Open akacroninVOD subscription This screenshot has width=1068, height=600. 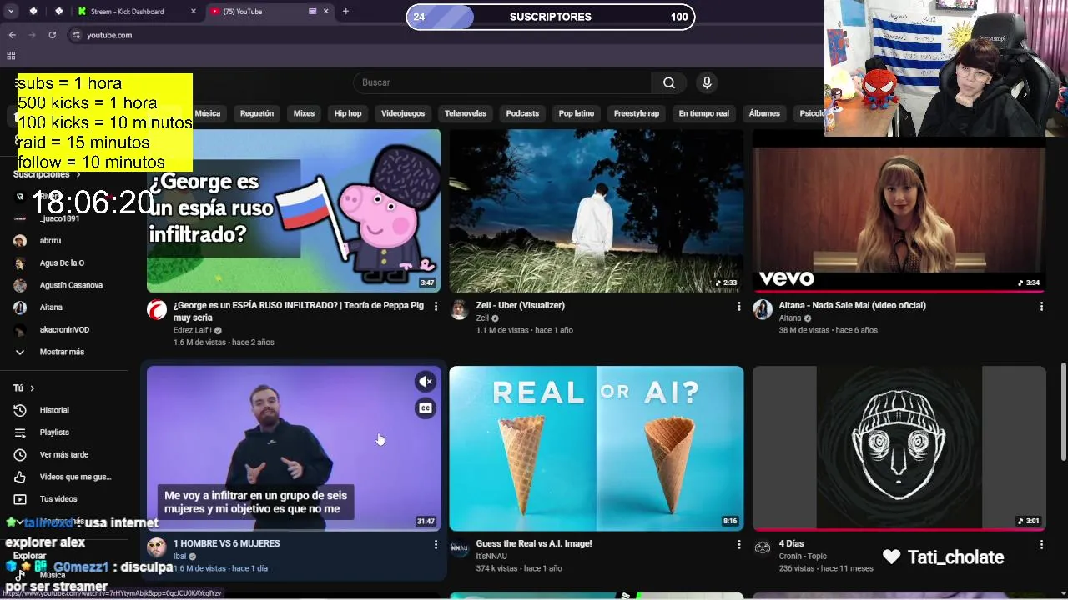(65, 329)
